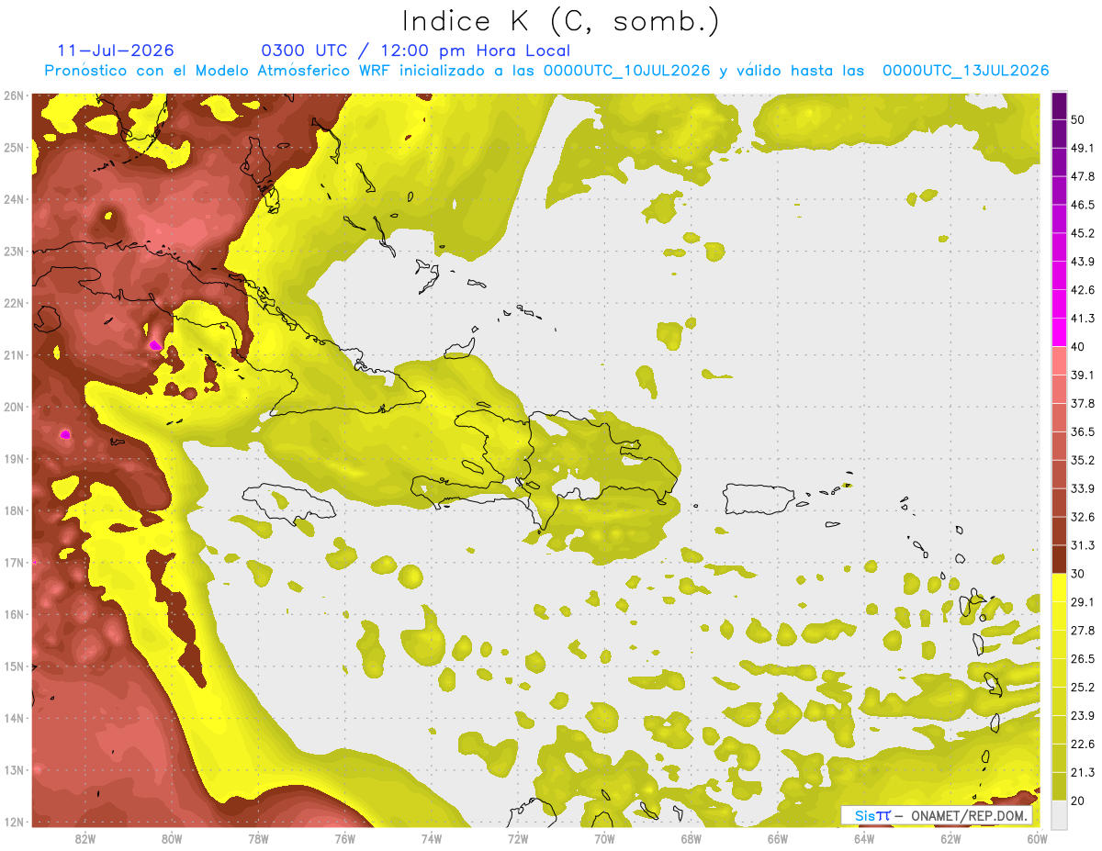This screenshot has width=1102, height=851.
Task: Click the '14N' latitude label
Action: coord(14,718)
